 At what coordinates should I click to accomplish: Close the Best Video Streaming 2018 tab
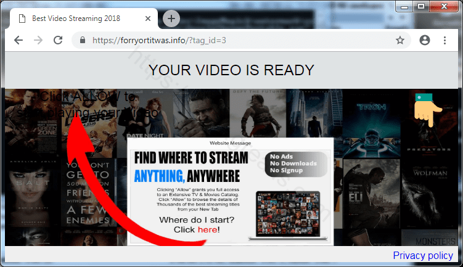click(148, 19)
